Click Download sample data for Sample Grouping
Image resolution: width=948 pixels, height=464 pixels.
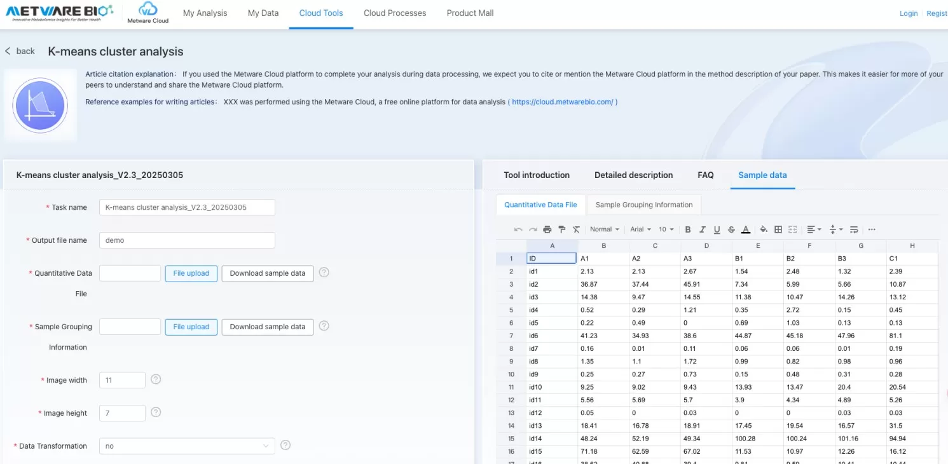click(267, 326)
